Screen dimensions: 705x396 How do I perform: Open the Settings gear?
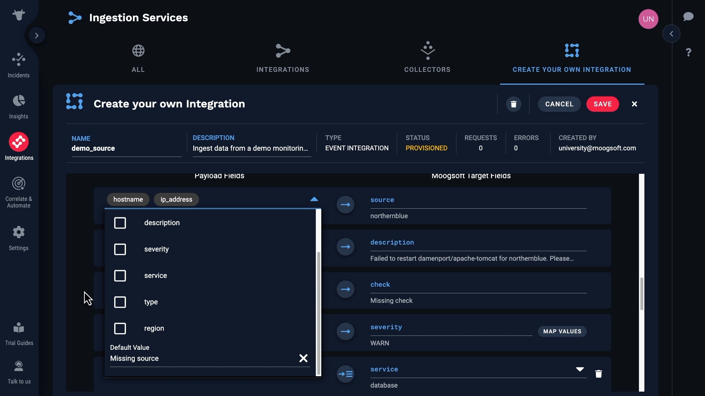pyautogui.click(x=19, y=232)
